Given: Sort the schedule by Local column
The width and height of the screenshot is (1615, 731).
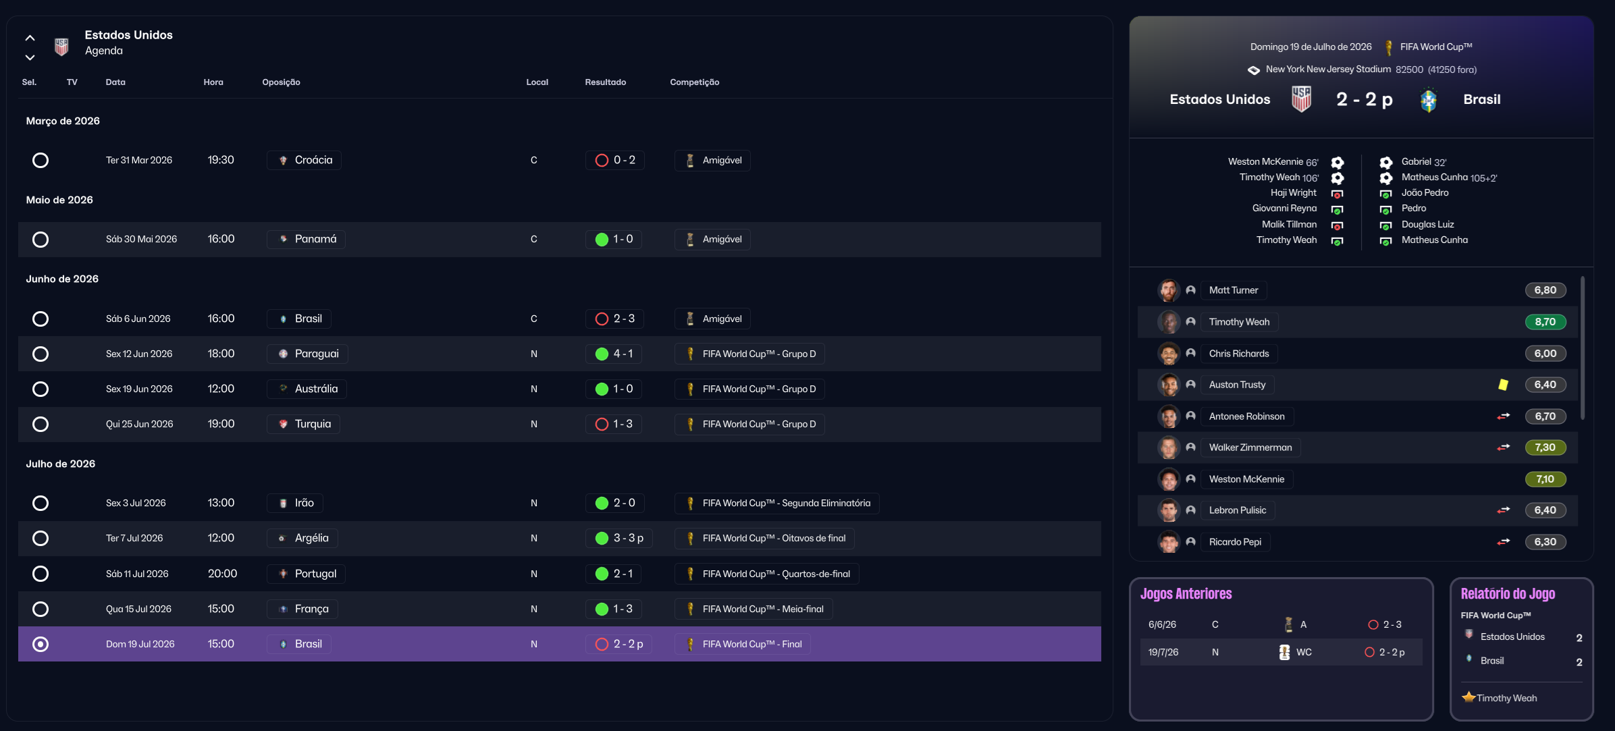Looking at the screenshot, I should [x=537, y=82].
